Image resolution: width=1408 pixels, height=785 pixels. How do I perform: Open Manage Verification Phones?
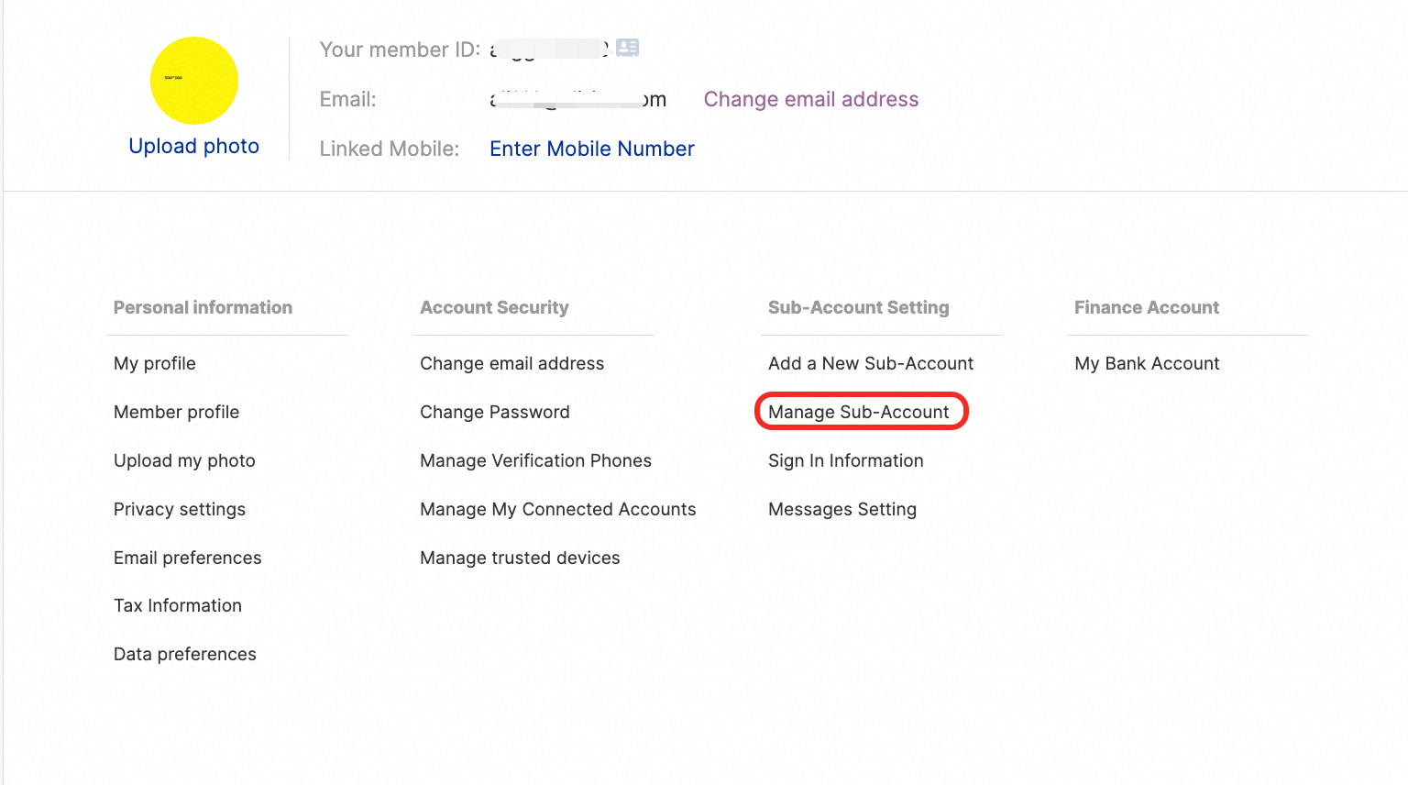535,460
